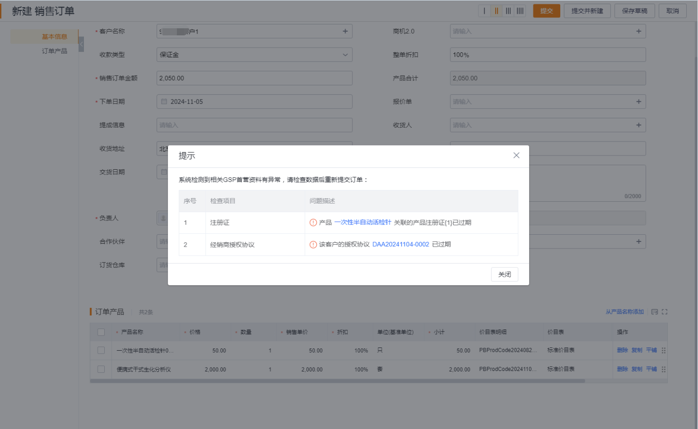Click plus icon in 客户名称 field
Viewport: 698px width, 429px height.
click(x=345, y=31)
